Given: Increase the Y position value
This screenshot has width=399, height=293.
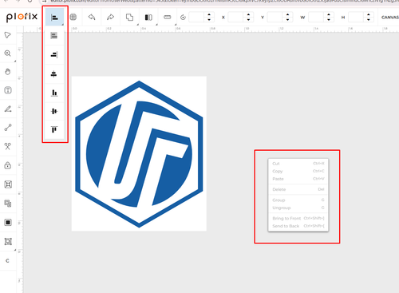Looking at the screenshot, I should [x=287, y=15].
